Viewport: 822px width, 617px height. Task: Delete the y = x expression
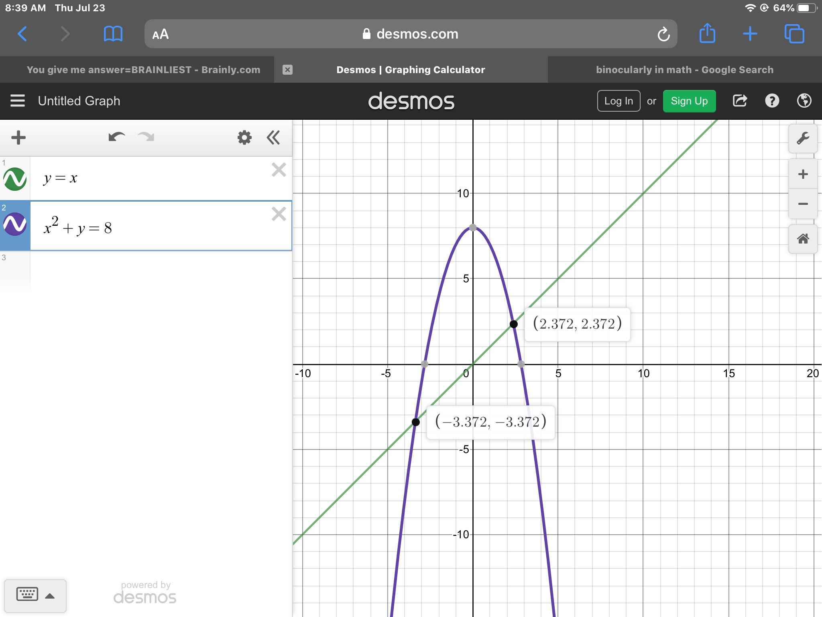point(279,170)
